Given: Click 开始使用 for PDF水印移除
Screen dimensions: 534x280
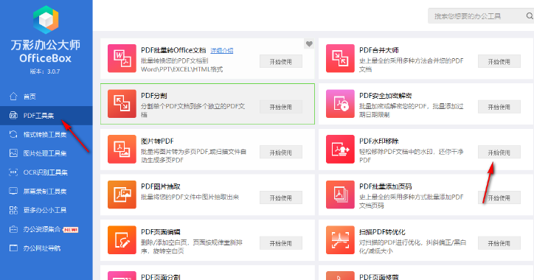Looking at the screenshot, I should (x=499, y=153).
